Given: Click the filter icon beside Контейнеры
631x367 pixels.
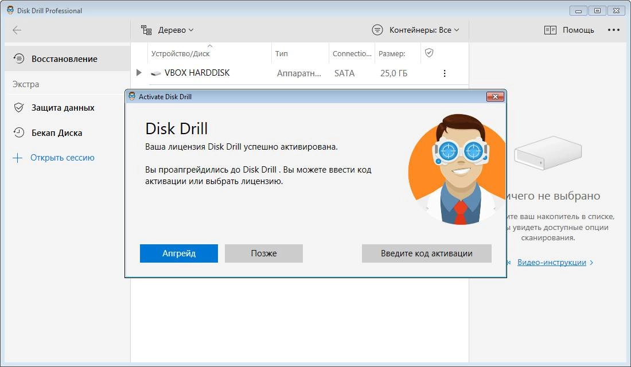Looking at the screenshot, I should click(x=377, y=30).
